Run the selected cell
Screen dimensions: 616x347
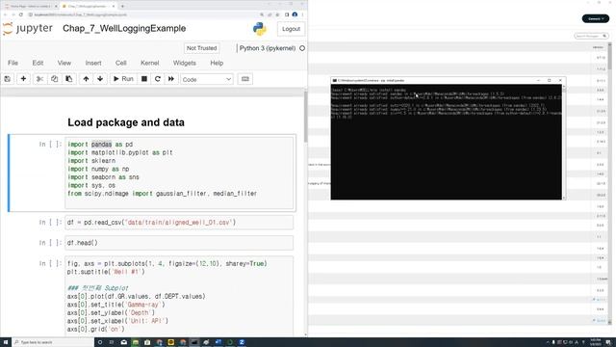point(123,79)
